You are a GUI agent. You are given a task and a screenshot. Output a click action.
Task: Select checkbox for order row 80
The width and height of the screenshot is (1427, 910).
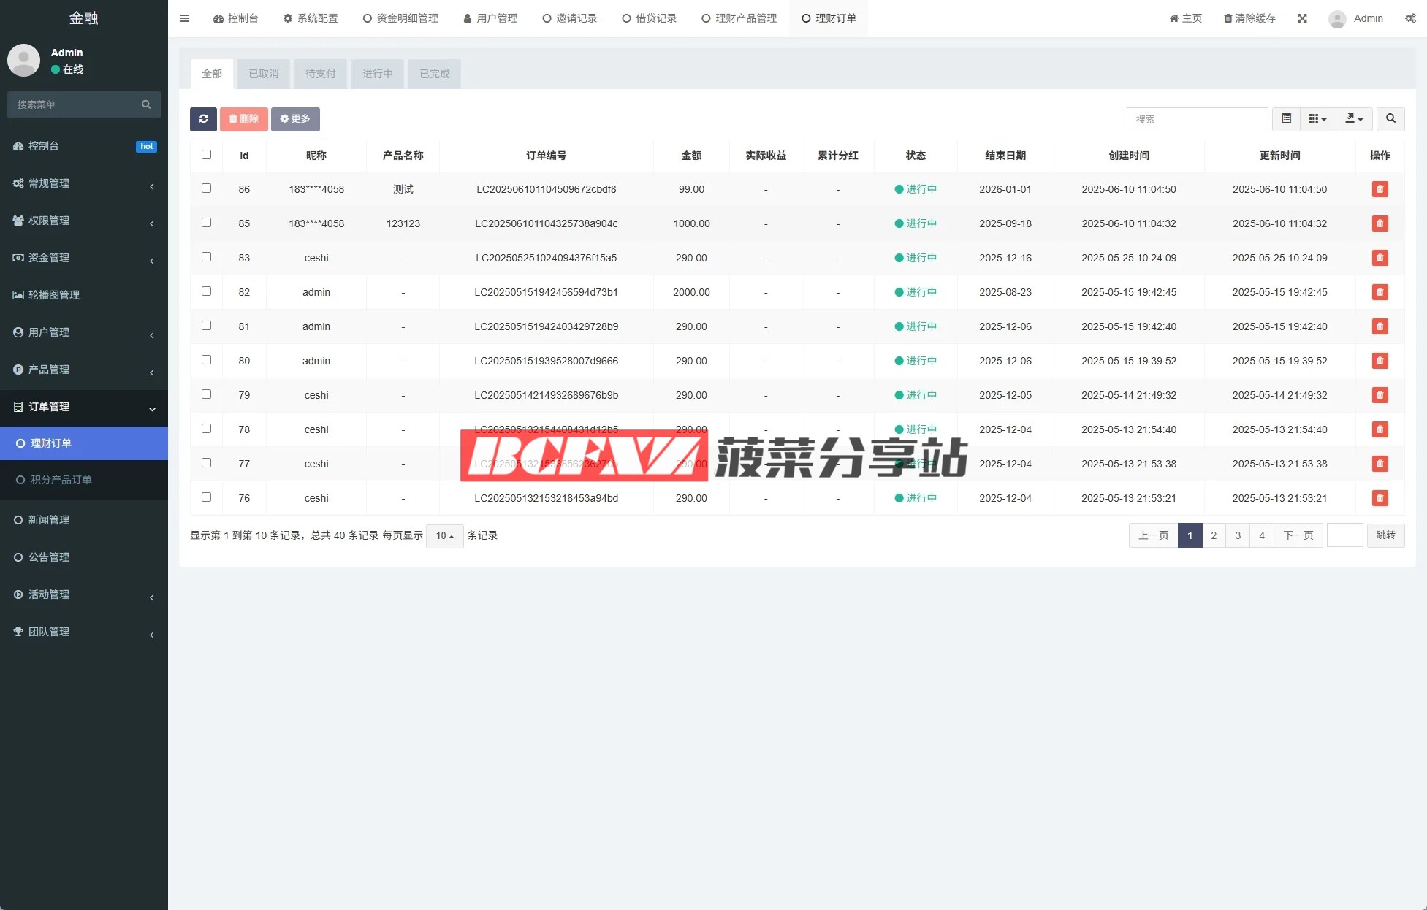coord(206,360)
